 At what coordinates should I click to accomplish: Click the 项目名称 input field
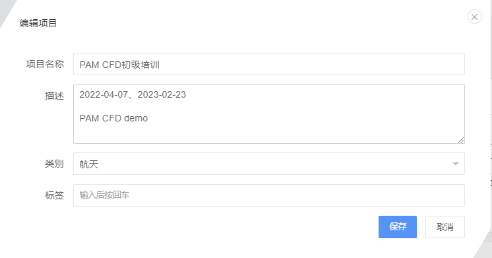pos(269,64)
